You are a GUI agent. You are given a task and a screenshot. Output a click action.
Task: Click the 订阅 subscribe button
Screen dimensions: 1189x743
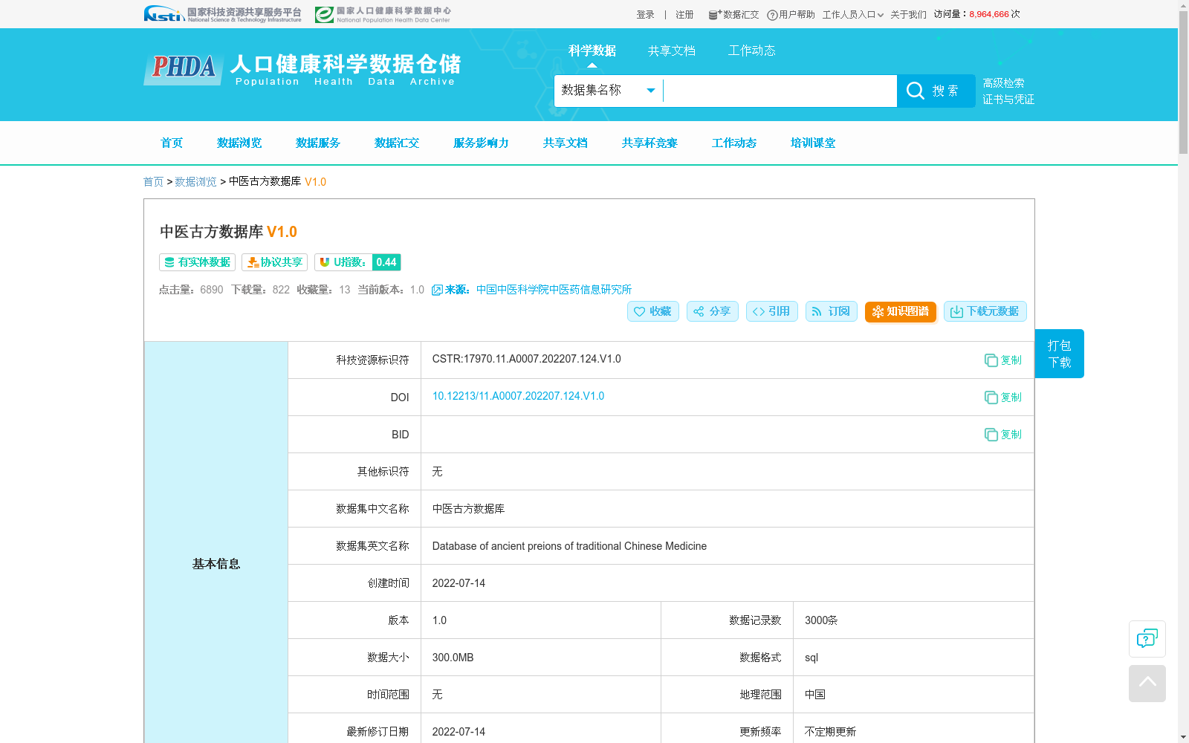point(831,311)
